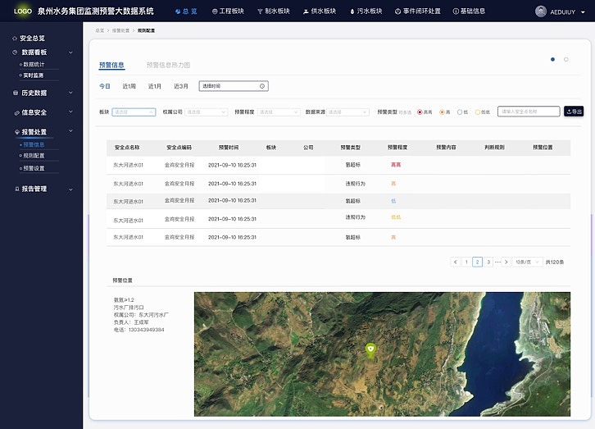Open 数据统计 sidebar item
Viewport: 595px width, 429px height.
[x=34, y=65]
